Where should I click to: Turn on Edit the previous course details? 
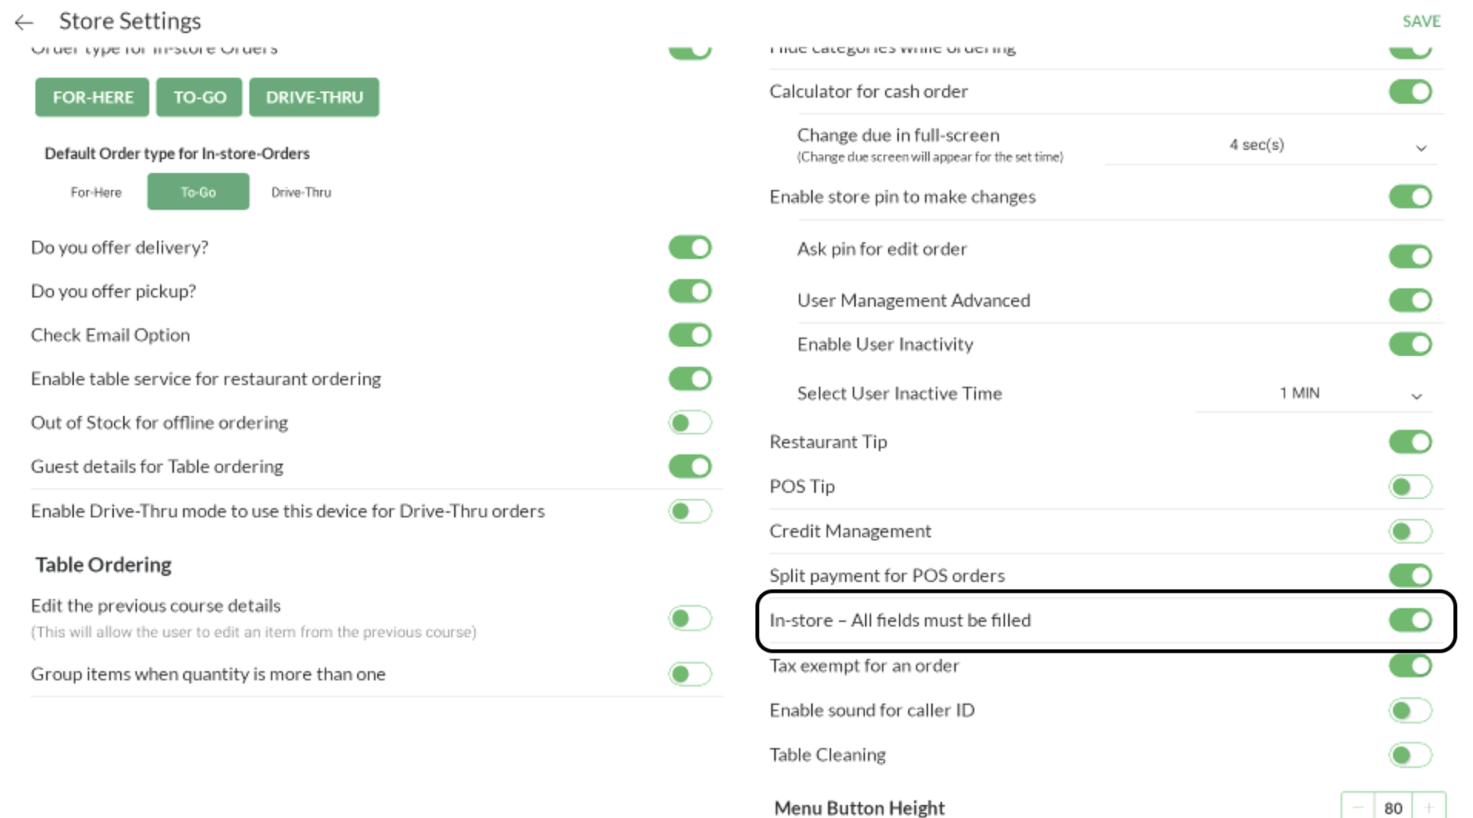pos(690,618)
